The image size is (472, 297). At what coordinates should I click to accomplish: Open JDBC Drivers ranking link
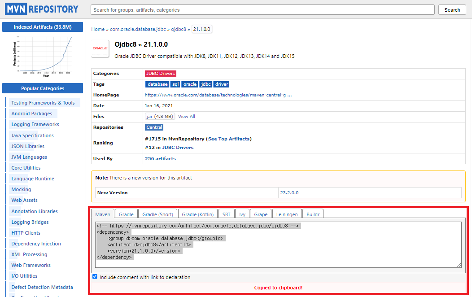[x=178, y=148]
